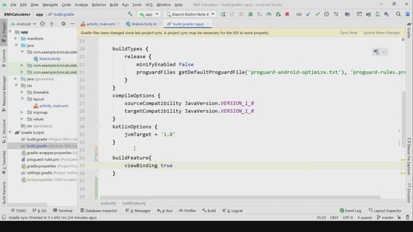Open the Event Log panel
413x232 pixels.
pyautogui.click(x=350, y=211)
